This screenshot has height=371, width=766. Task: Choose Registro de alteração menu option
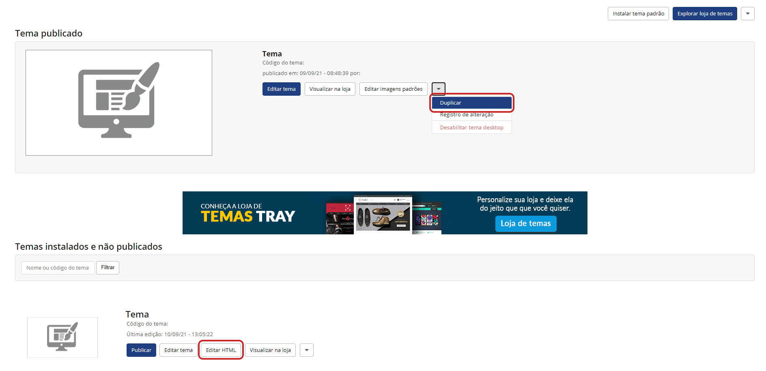pyautogui.click(x=467, y=115)
